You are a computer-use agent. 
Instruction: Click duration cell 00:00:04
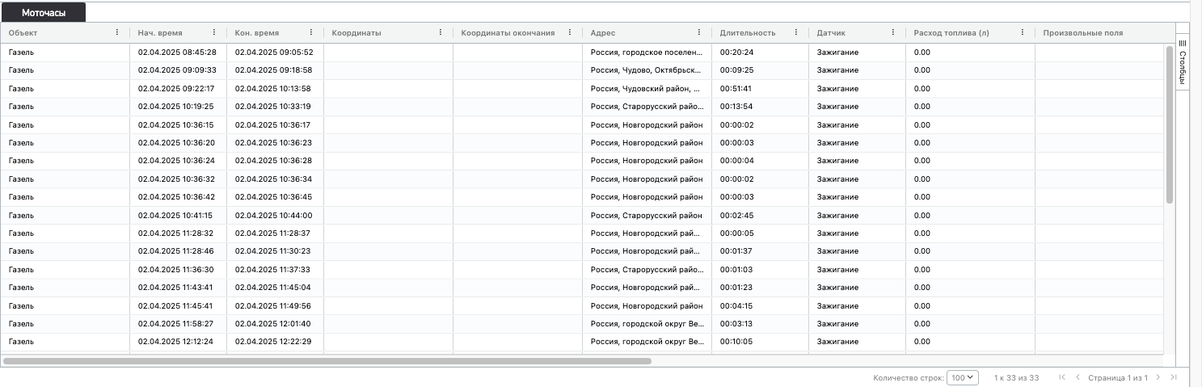coord(736,161)
